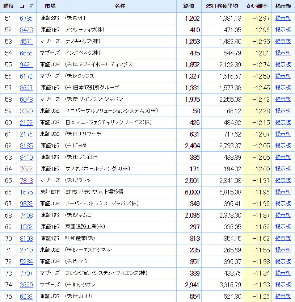Open 掲示板 link for ナノキャリア row
The width and height of the screenshot is (295, 302).
coord(283,41)
